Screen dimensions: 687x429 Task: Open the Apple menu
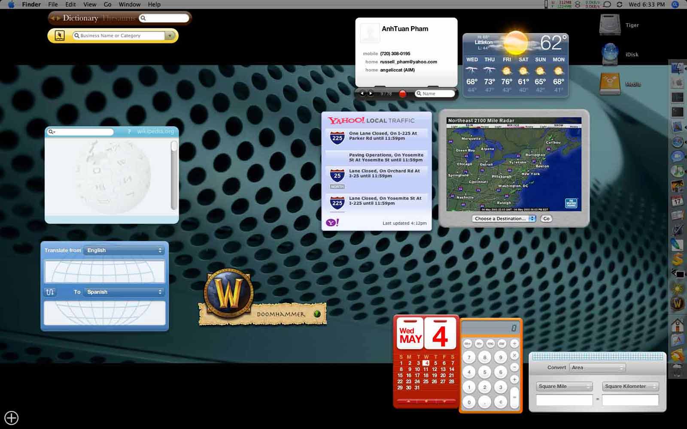point(12,4)
